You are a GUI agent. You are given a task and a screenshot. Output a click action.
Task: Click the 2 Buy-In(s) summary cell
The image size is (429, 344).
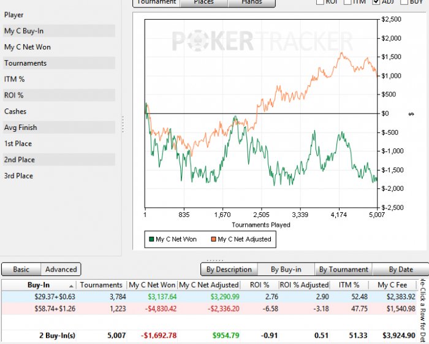(57, 335)
